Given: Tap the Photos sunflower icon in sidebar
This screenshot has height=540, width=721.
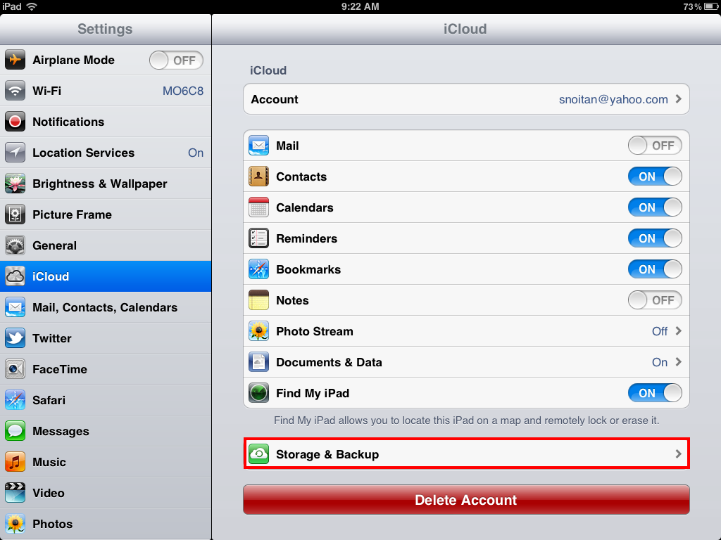Looking at the screenshot, I should click(x=15, y=524).
